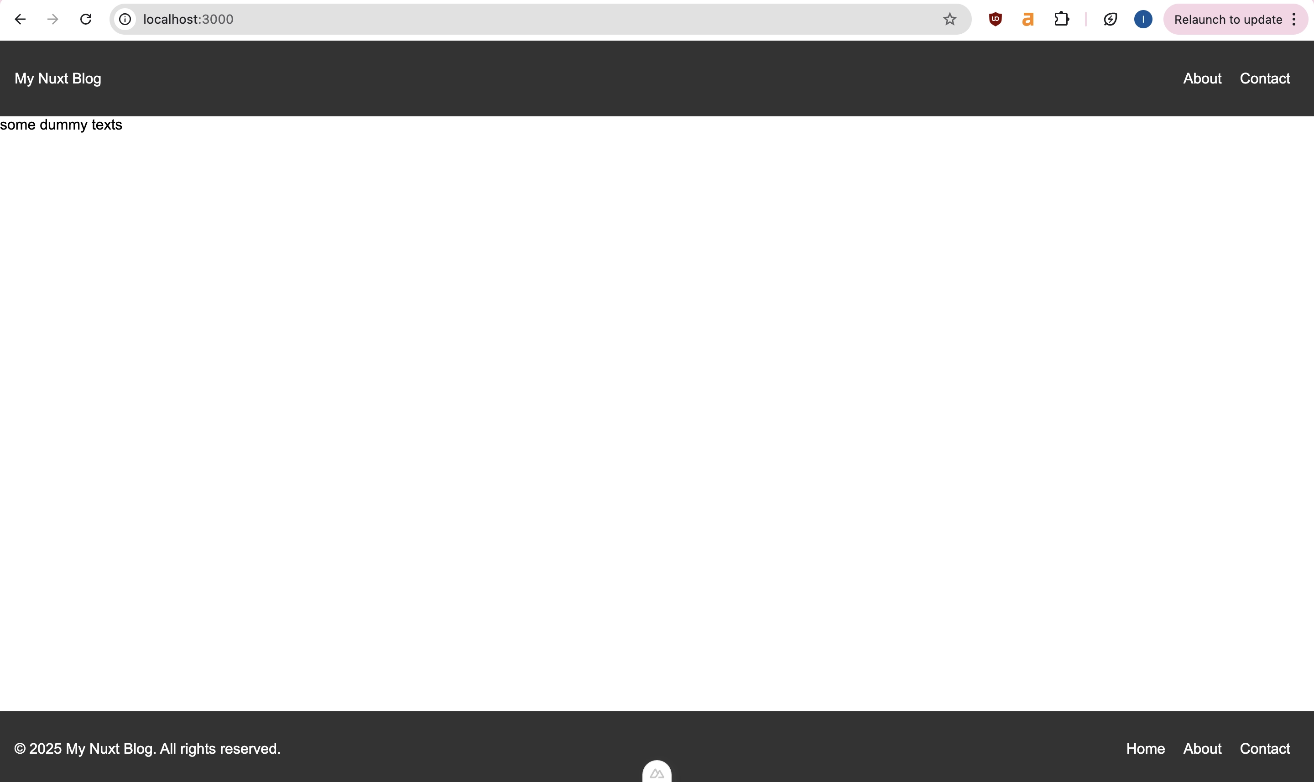The height and width of the screenshot is (782, 1314).
Task: Click the address bar input field
Action: pos(541,19)
